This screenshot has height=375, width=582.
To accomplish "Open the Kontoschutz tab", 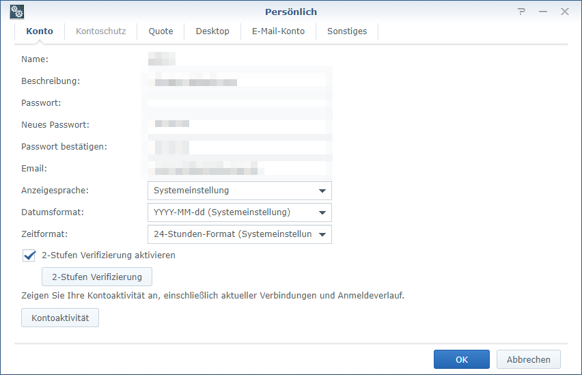I will pos(100,31).
